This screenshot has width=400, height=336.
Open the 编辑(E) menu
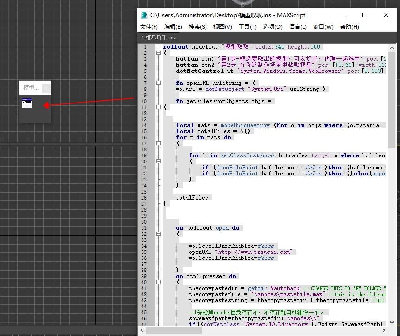coord(173,27)
